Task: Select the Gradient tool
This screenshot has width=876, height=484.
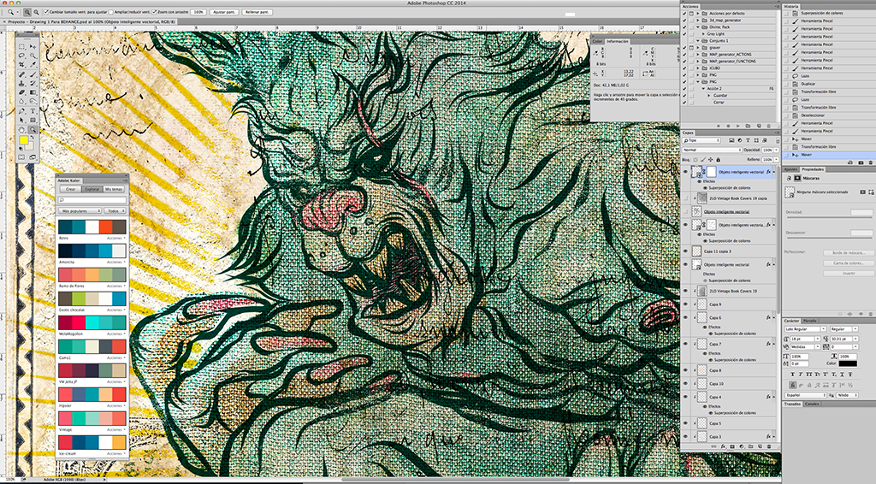Action: (x=33, y=92)
